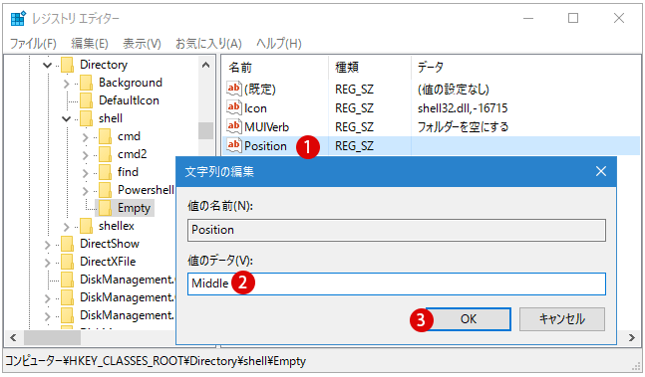Click the Directory folder icon
The image size is (645, 377).
pos(67,65)
